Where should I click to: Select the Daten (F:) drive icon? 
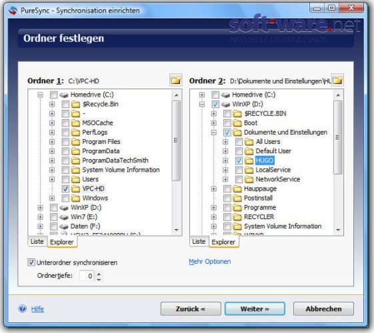[x=64, y=226]
